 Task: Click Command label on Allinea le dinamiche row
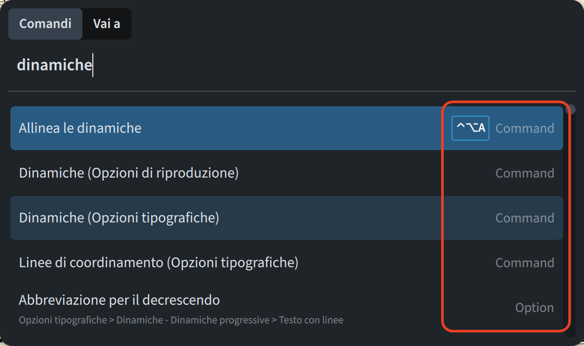pos(525,128)
